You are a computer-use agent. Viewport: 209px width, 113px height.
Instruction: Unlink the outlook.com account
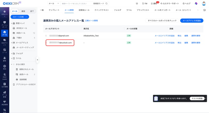(x=196, y=43)
